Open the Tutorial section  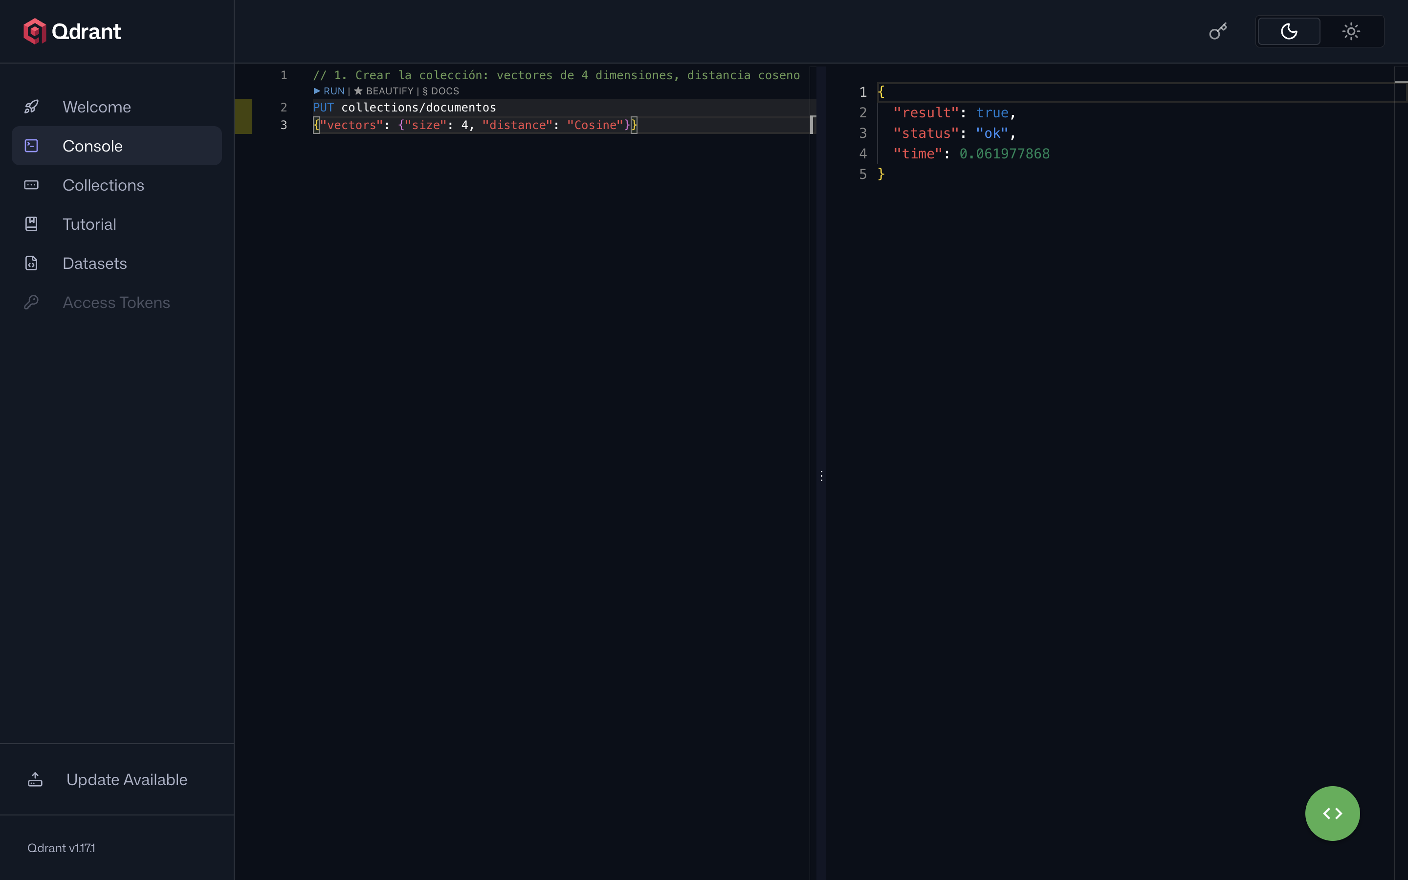(117, 224)
